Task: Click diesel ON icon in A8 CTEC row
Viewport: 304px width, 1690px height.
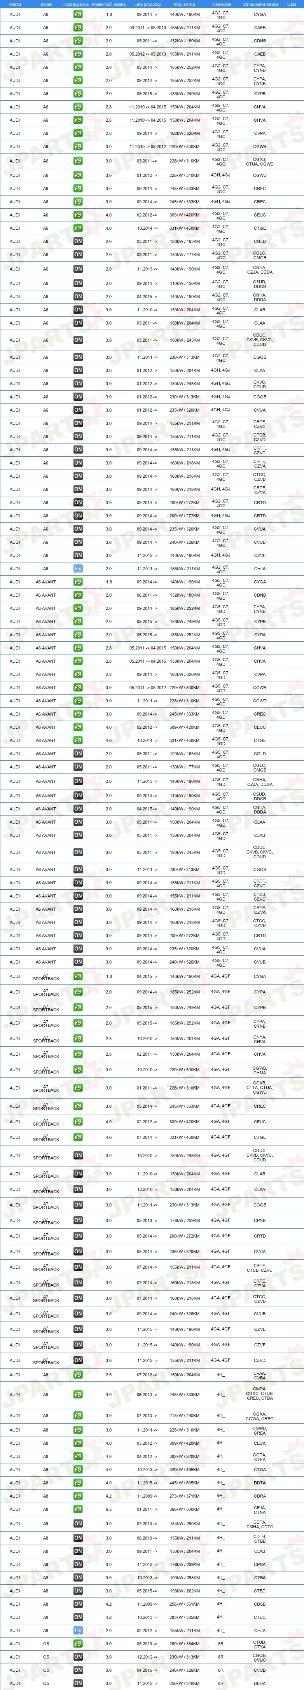Action: click(78, 1617)
